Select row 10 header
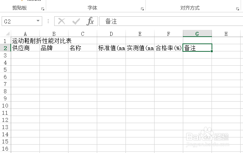The image size is (243, 153). click(x=5, y=106)
